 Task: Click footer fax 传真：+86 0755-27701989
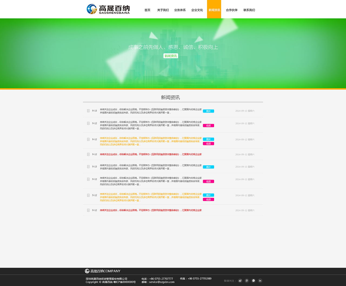click(x=196, y=278)
